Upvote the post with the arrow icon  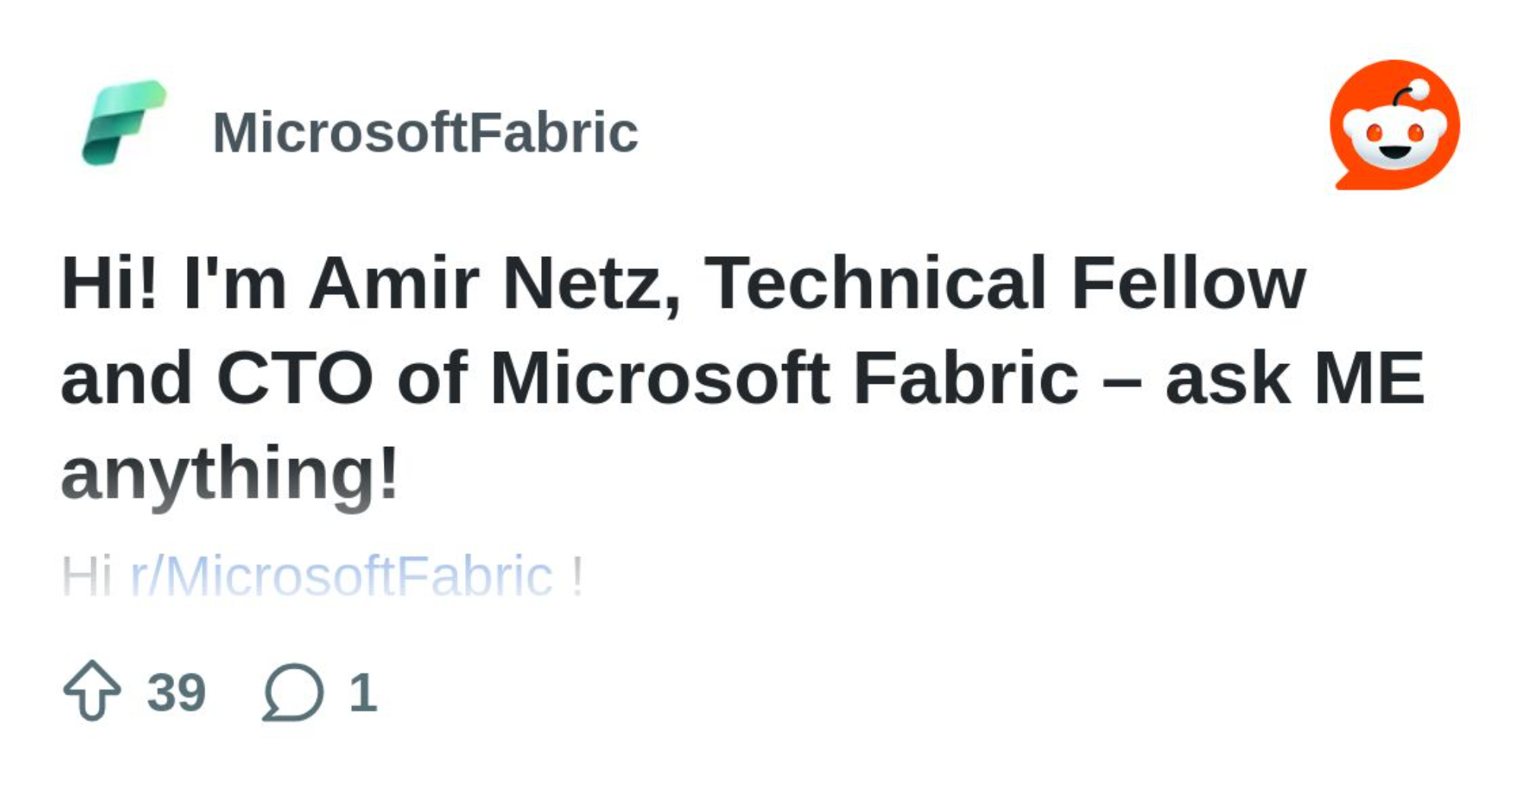(92, 690)
